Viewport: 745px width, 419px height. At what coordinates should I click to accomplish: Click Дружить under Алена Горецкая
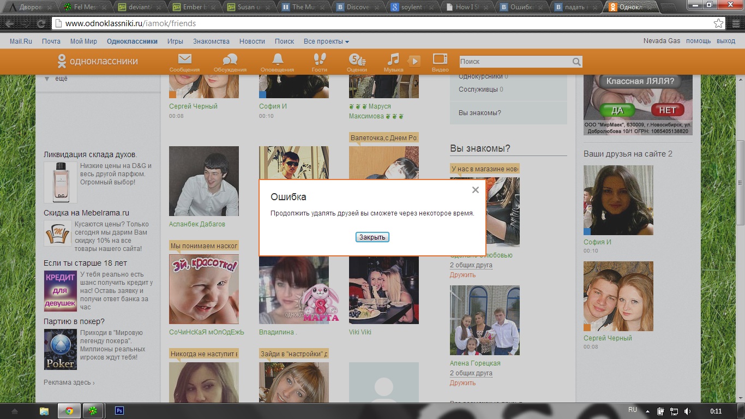463,383
